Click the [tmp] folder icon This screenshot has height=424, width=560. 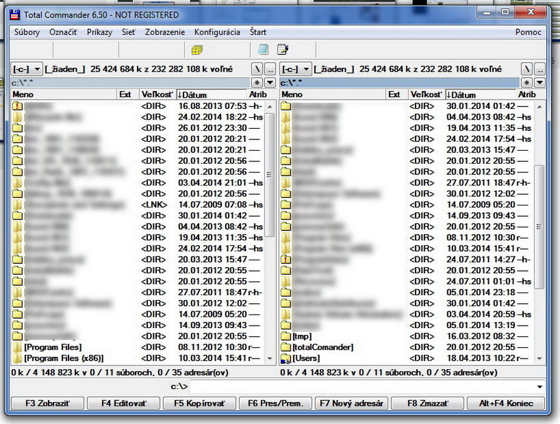tap(286, 336)
